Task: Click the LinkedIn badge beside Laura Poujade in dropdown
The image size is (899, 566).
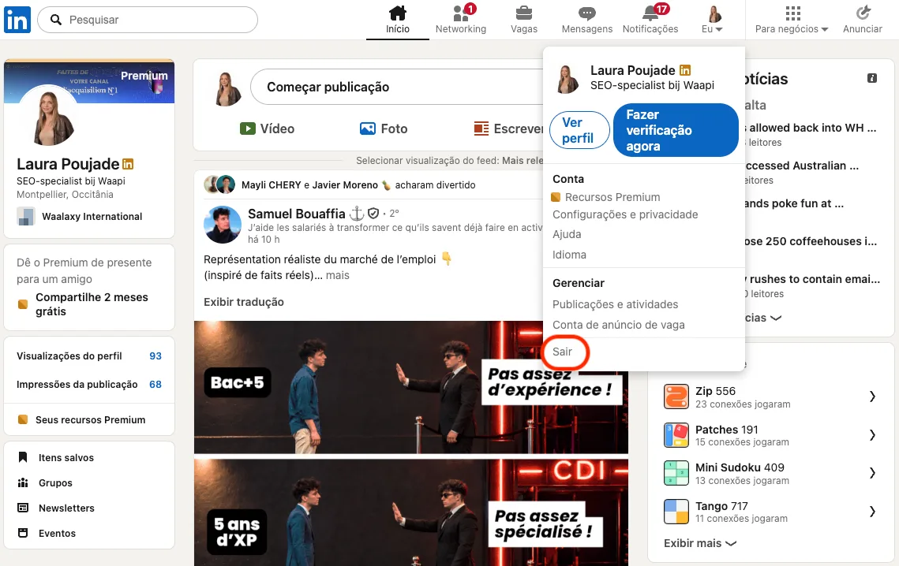Action: tap(685, 70)
